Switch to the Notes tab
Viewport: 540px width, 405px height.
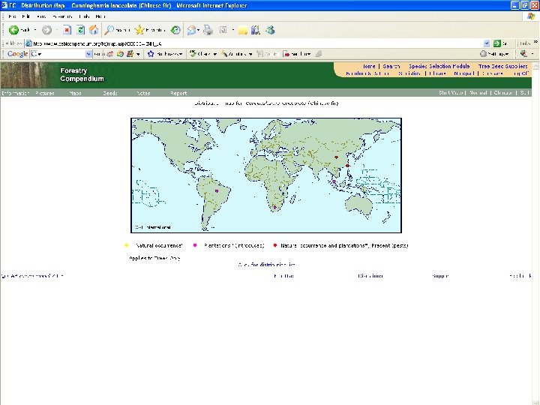point(143,93)
